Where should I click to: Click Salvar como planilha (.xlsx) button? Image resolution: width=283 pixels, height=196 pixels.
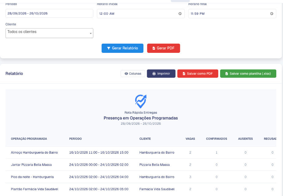[248, 73]
